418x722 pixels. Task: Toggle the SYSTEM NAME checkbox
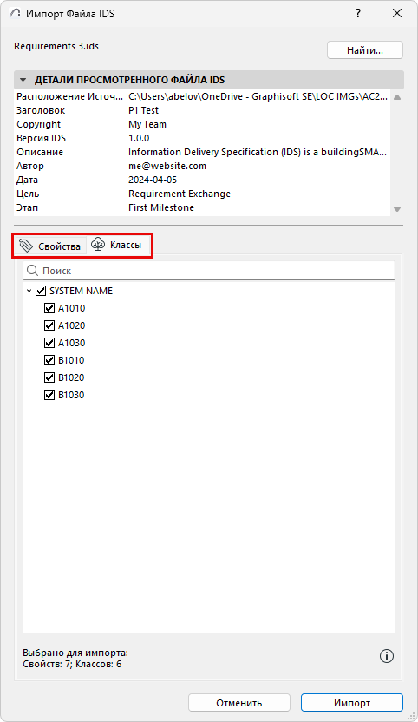click(x=41, y=291)
